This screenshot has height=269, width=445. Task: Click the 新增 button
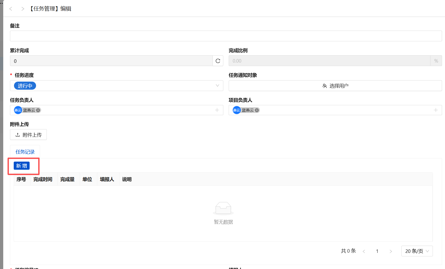tap(22, 166)
